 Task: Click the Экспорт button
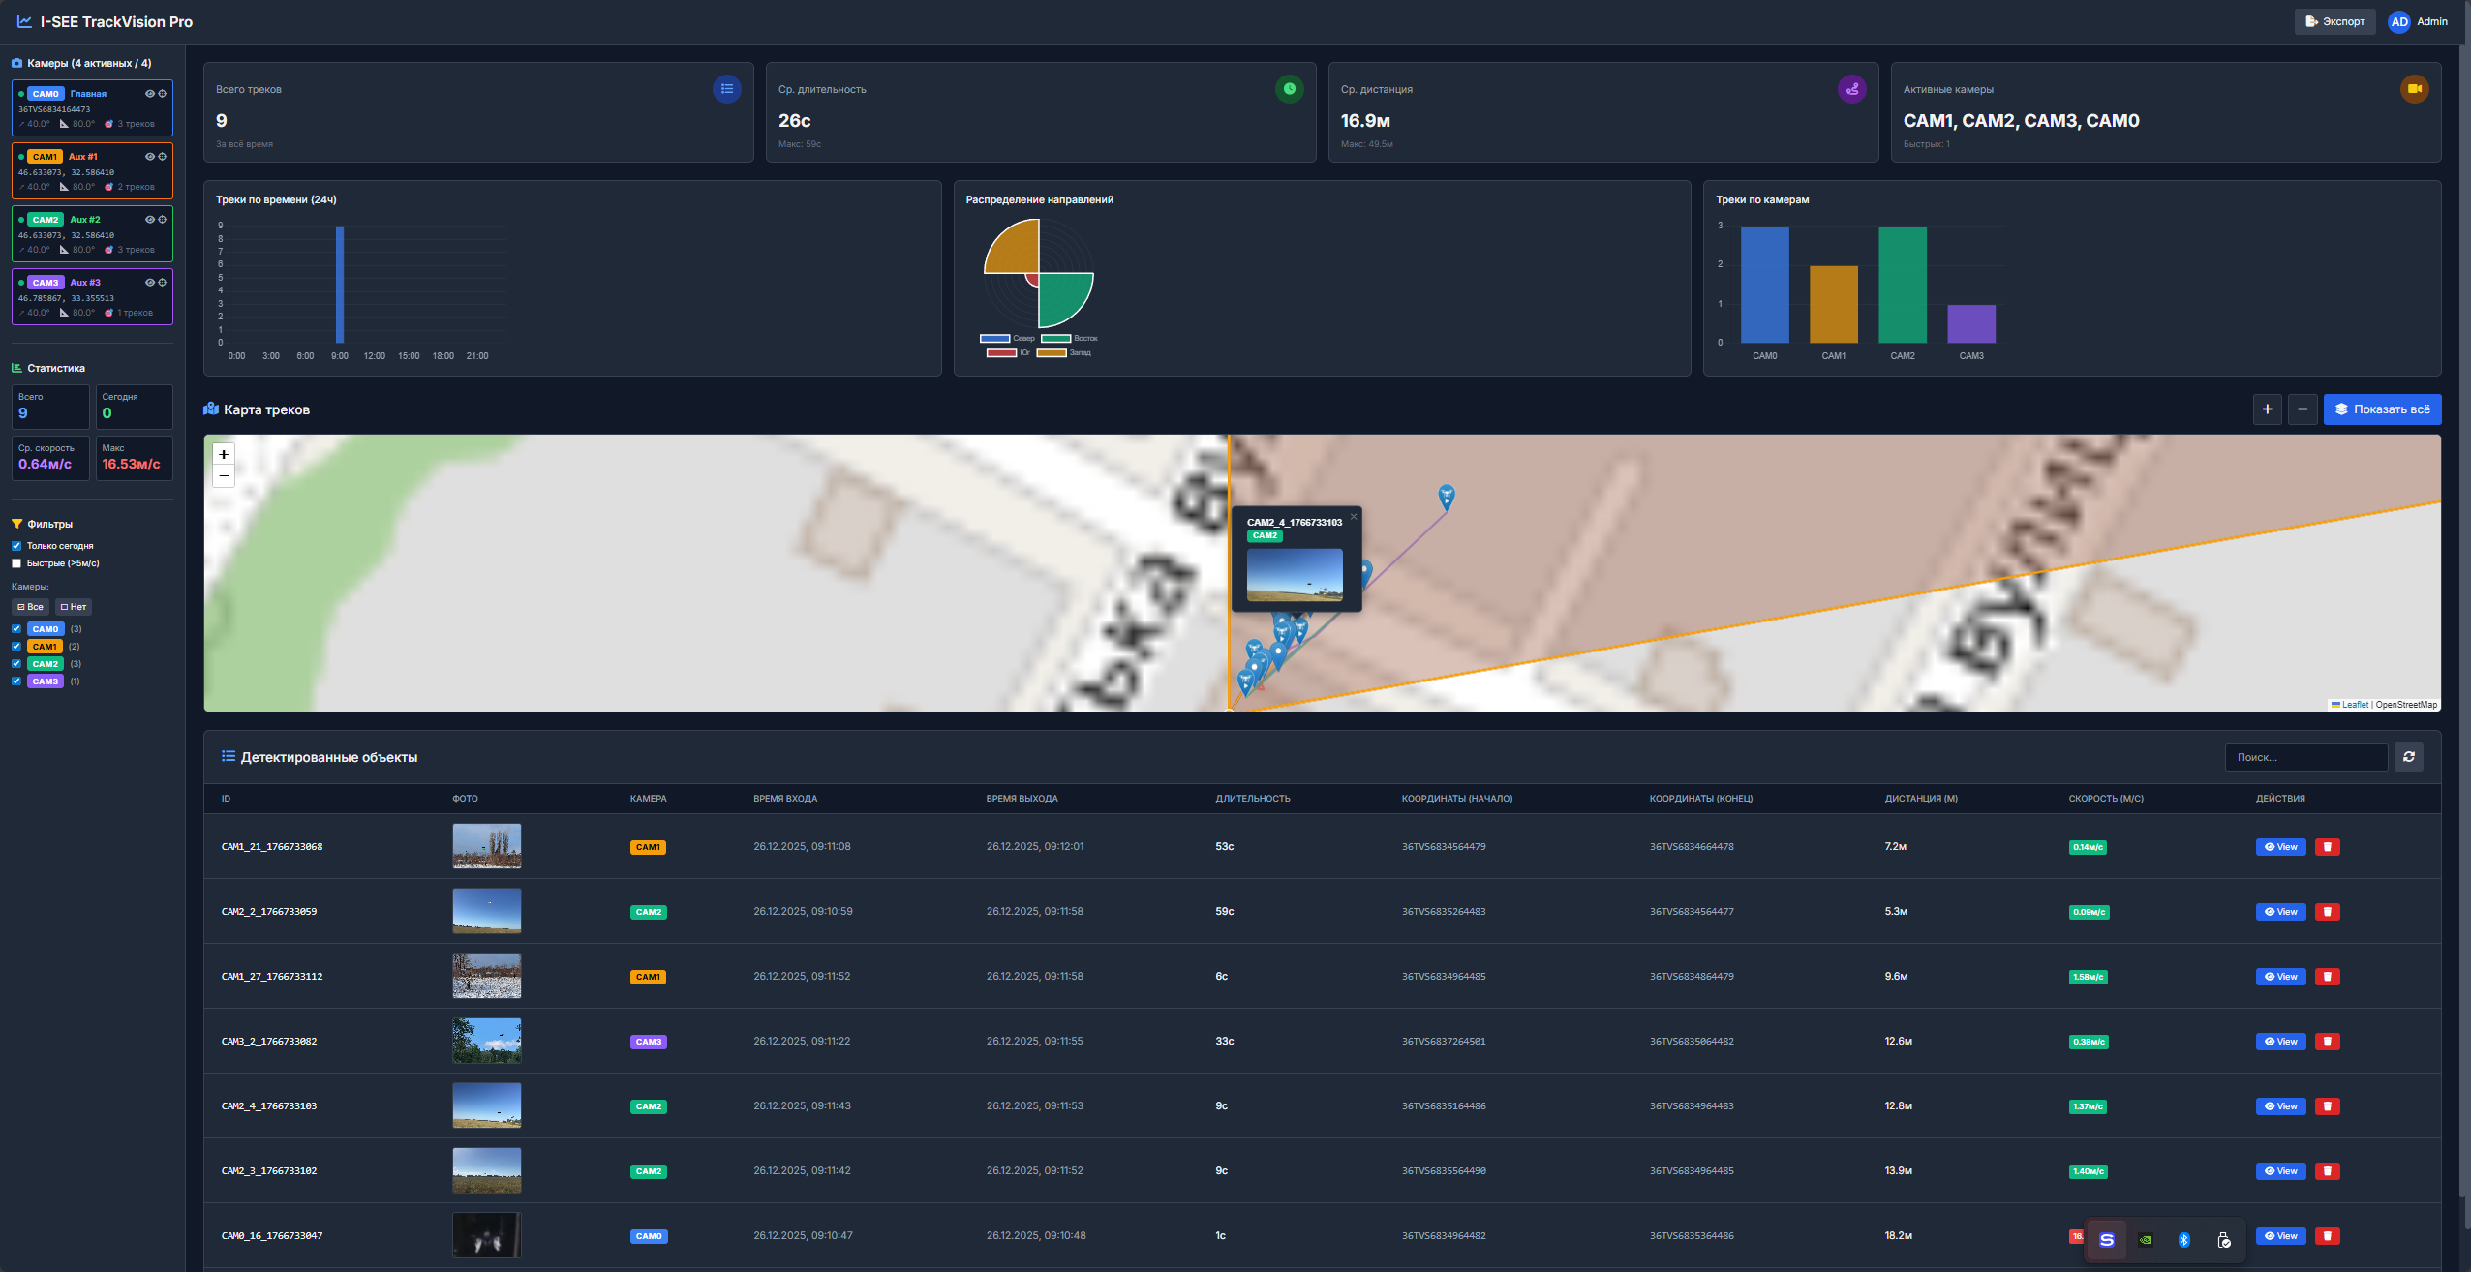click(x=2334, y=21)
